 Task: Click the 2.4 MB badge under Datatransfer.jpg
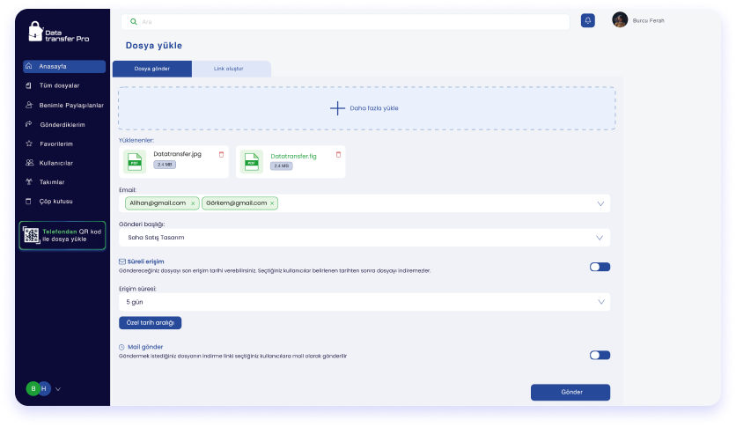(165, 165)
